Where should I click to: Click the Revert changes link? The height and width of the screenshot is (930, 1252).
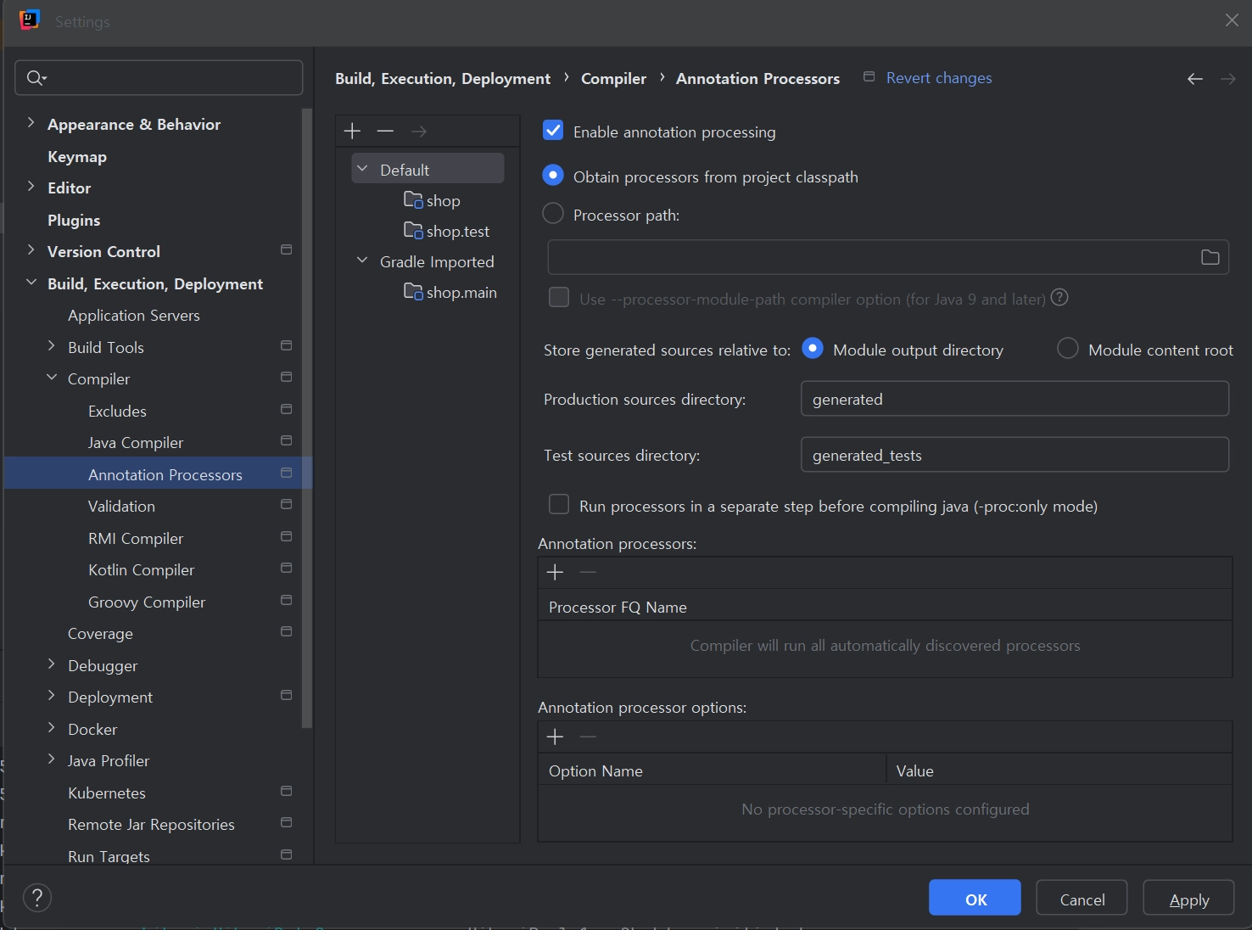(939, 78)
